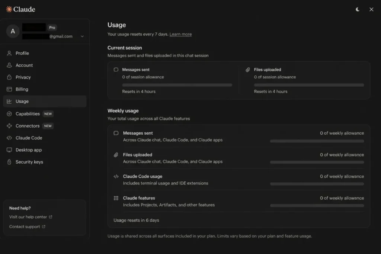The width and height of the screenshot is (381, 254).
Task: Click 'Resets in 4 hours' under Files uploaded
Action: pyautogui.click(x=270, y=91)
